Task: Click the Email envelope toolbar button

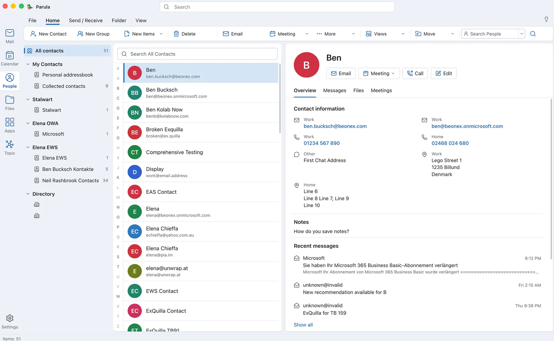Action: click(233, 34)
